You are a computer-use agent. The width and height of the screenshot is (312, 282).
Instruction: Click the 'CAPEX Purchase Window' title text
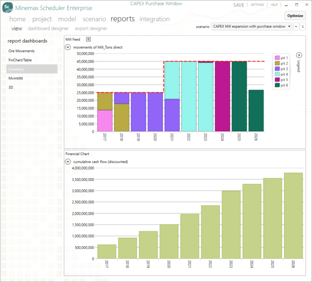[x=156, y=4]
